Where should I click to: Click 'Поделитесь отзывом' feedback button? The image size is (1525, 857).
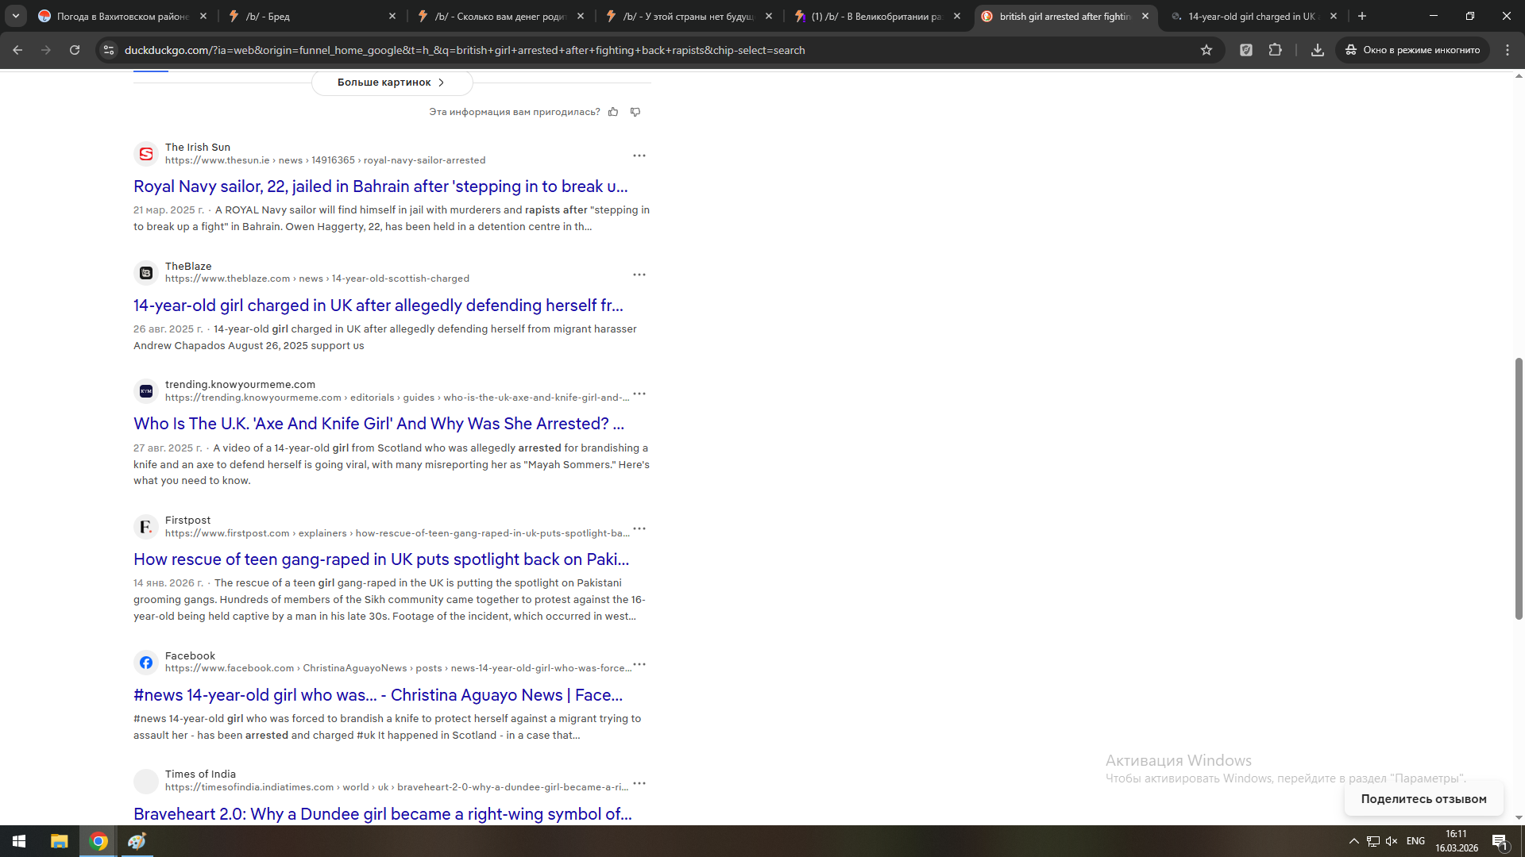(1423, 799)
